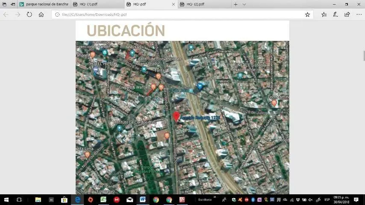This screenshot has width=365, height=205.
Task: Show site information from the info icon
Action: 57,15
